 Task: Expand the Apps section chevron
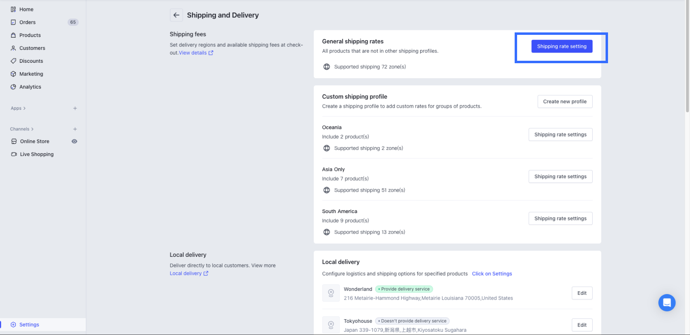(x=24, y=109)
